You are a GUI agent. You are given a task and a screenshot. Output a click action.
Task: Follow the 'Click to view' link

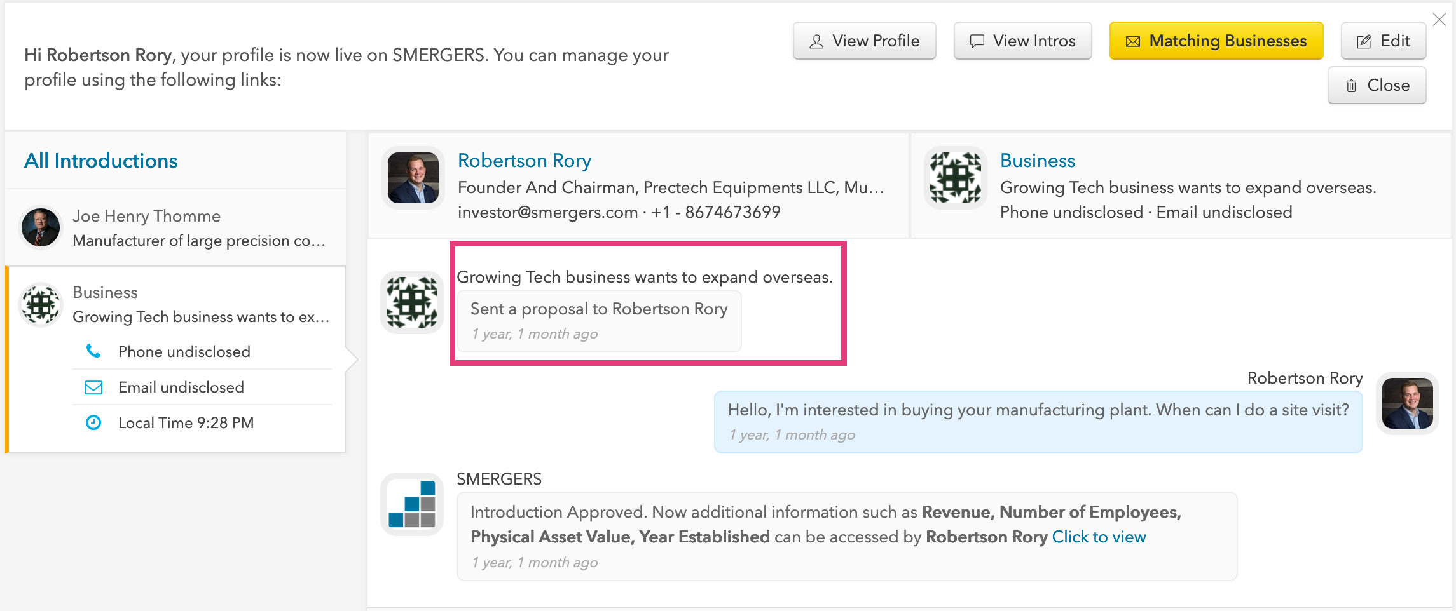1099,537
